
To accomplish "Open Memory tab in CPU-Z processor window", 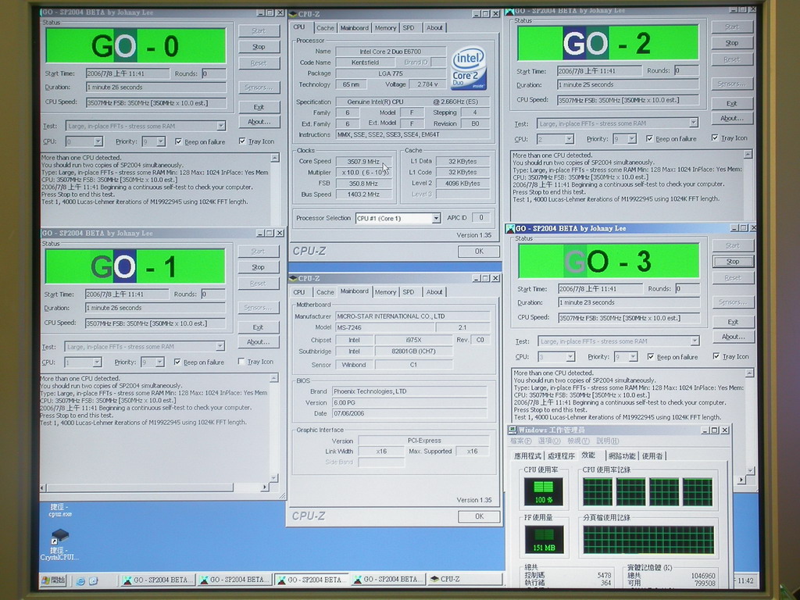I will (385, 28).
